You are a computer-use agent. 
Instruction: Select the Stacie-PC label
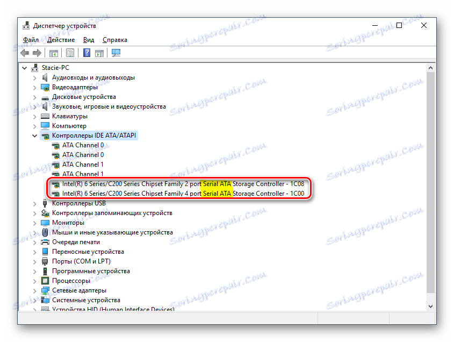click(55, 68)
